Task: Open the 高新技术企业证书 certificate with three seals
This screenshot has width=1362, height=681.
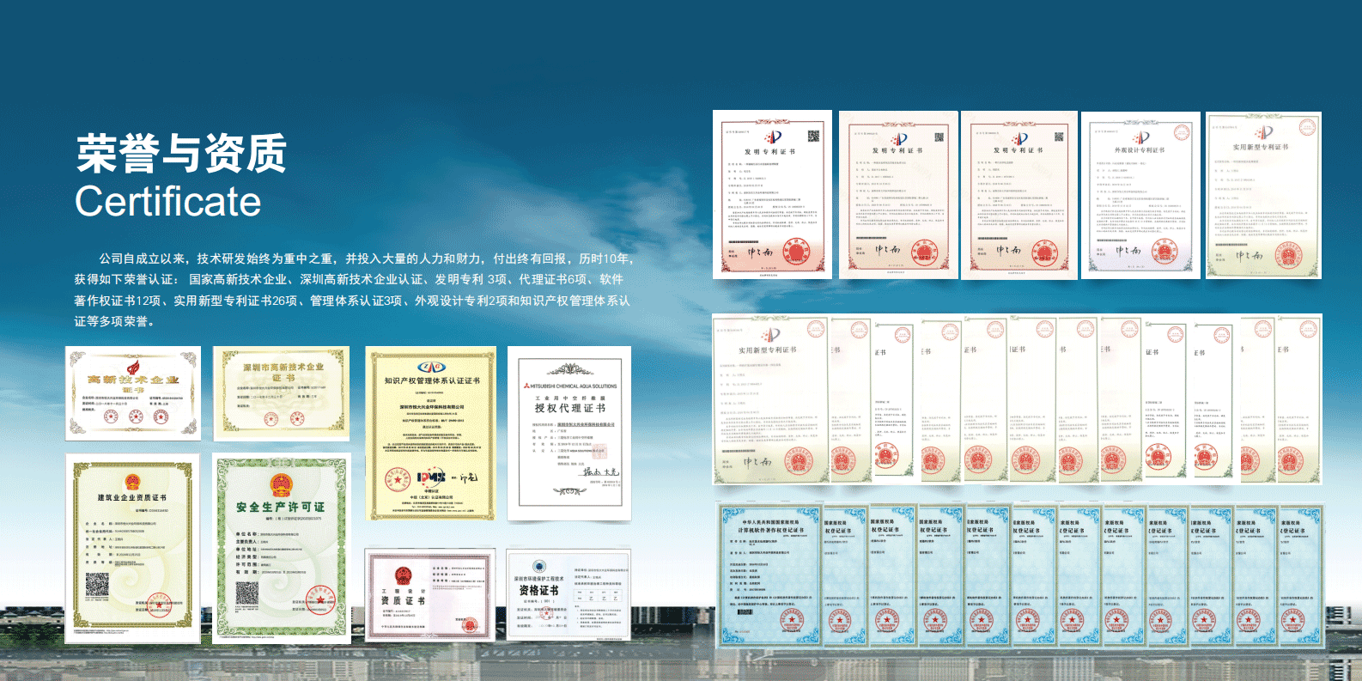Action: (x=133, y=393)
